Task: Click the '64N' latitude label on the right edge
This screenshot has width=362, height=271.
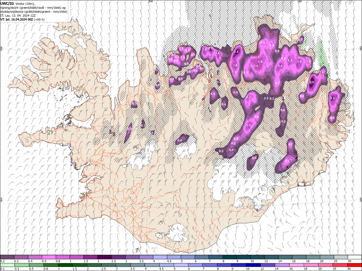Action: tap(361, 200)
